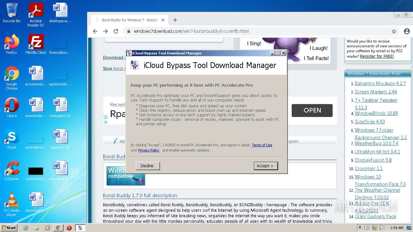Launch Opera browser shortcut
Image resolution: width=413 pixels, height=232 pixels.
12,108
